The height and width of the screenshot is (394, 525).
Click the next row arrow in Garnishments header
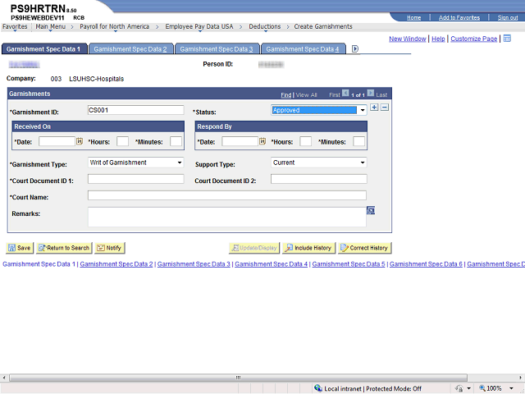click(371, 94)
